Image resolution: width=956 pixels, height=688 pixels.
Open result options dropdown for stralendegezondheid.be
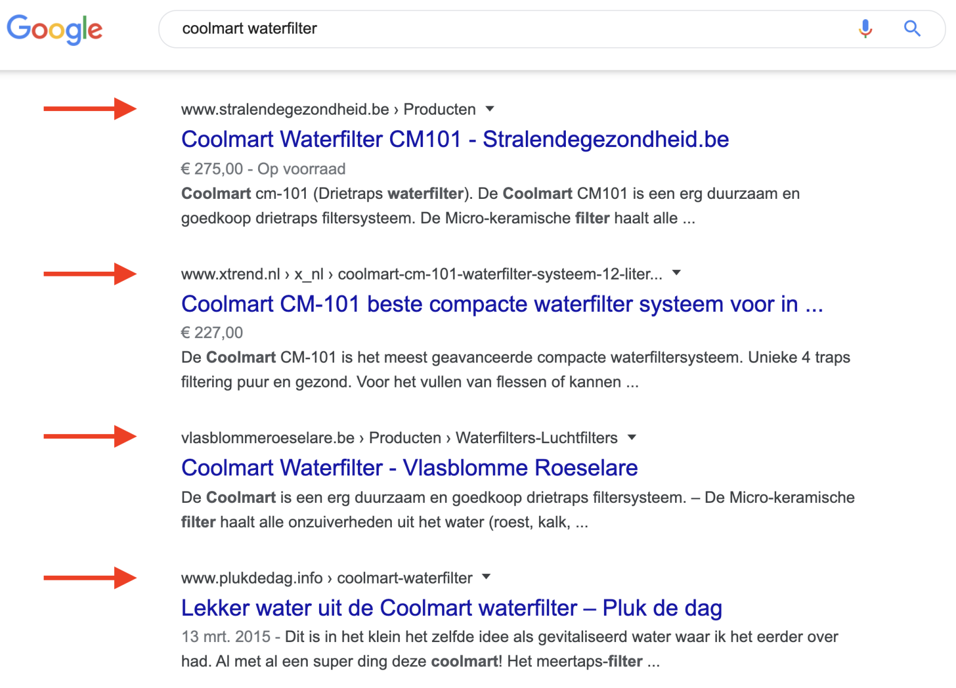click(x=490, y=109)
